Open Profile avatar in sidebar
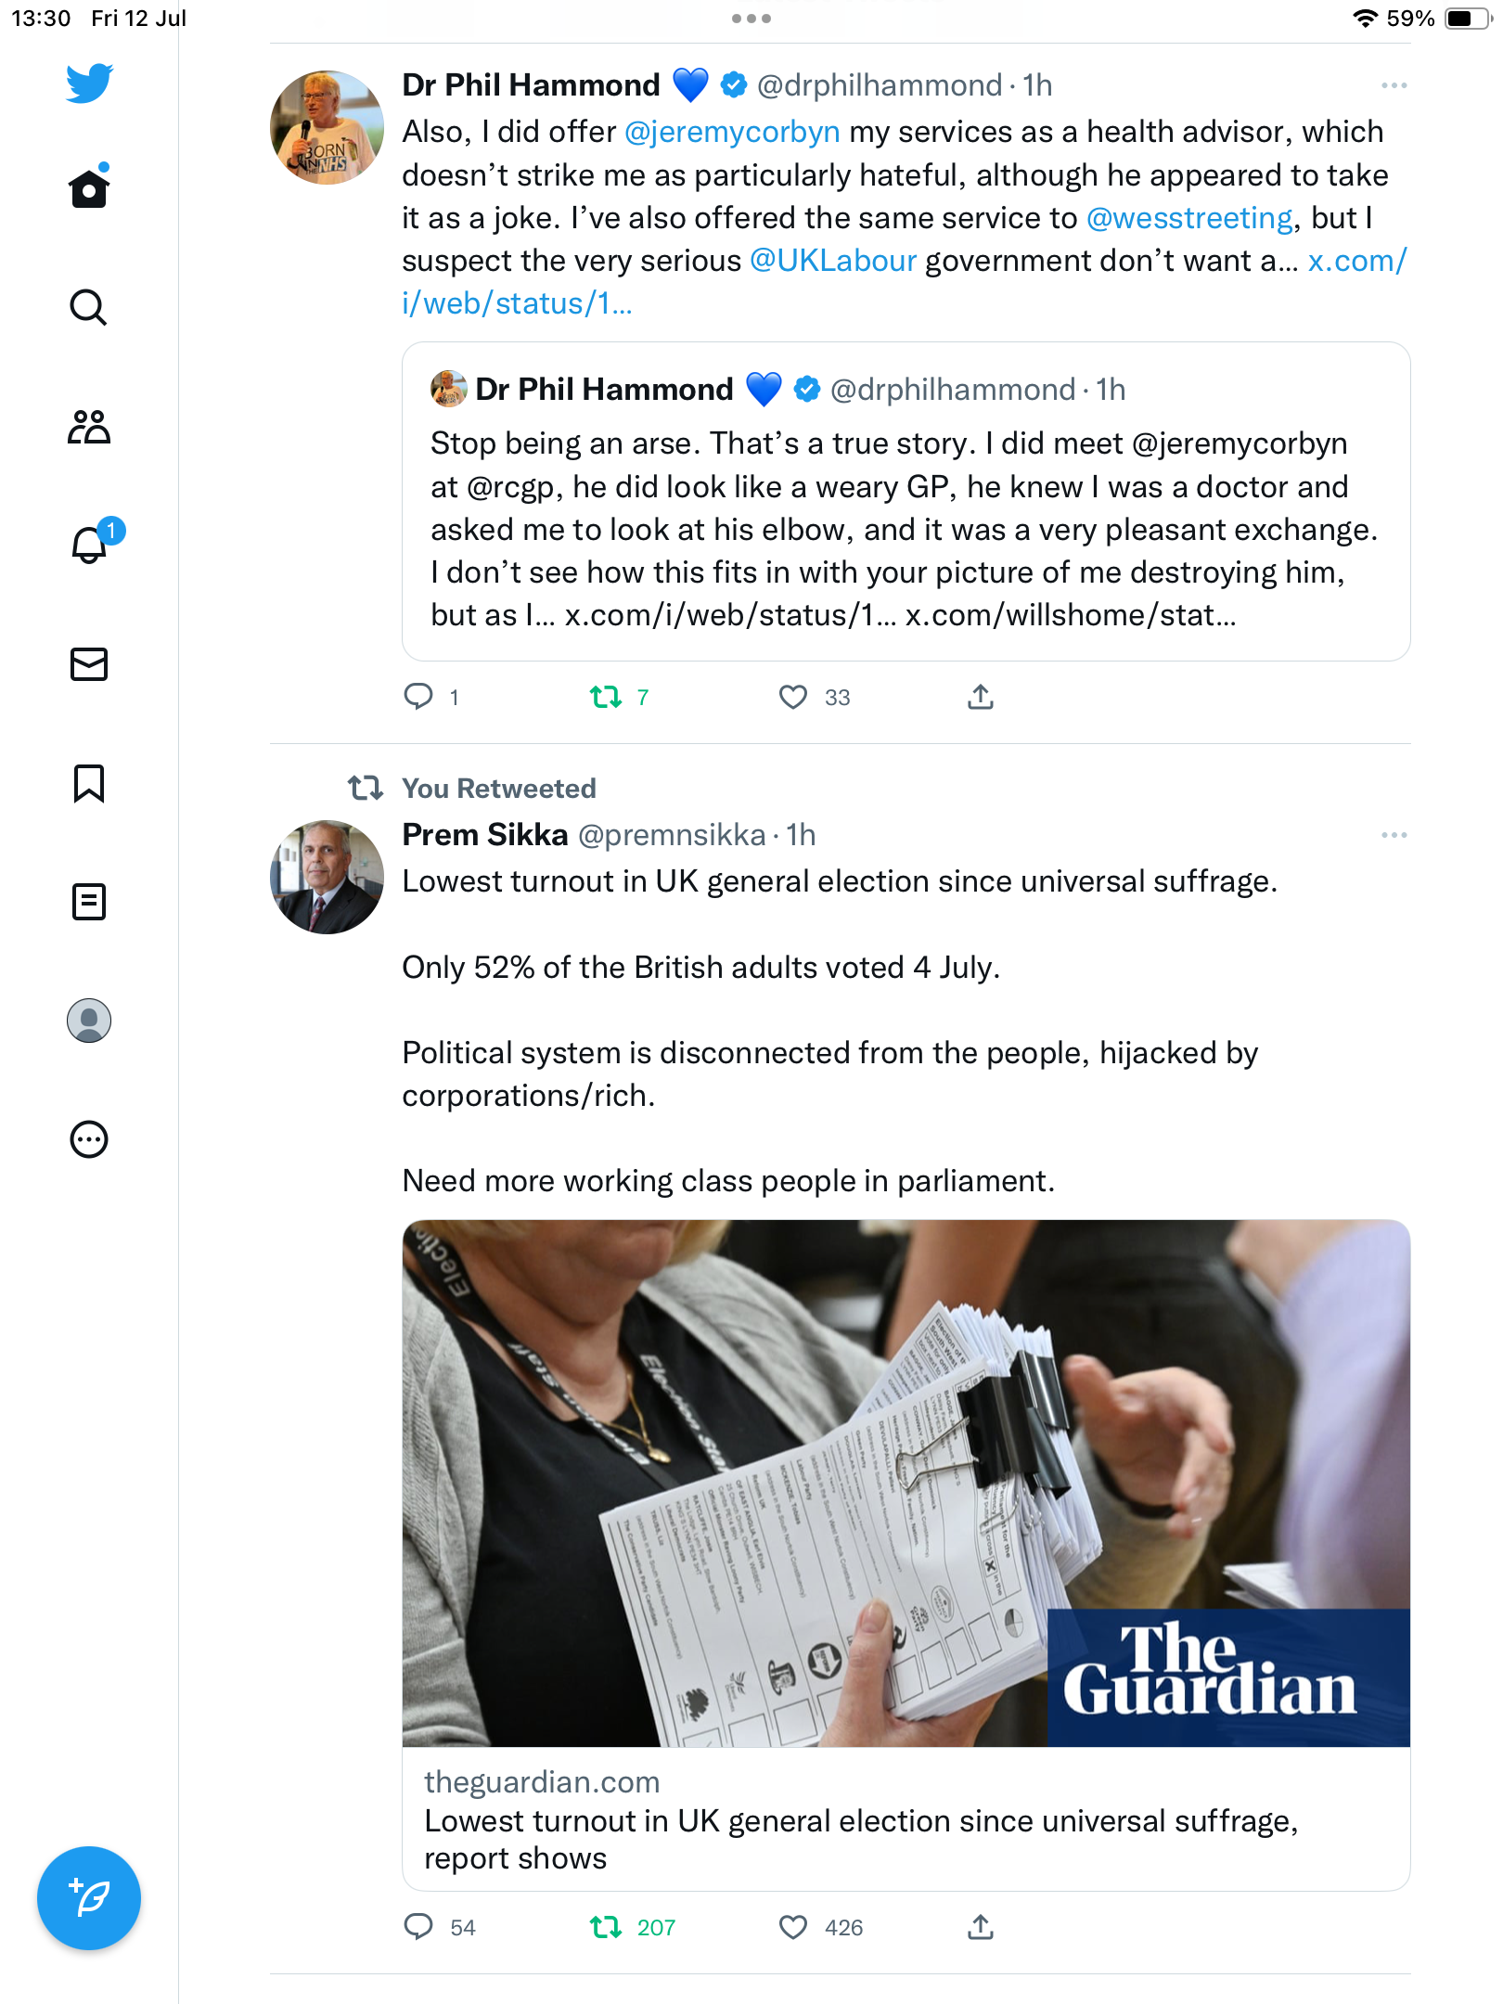The width and height of the screenshot is (1503, 2004). pyautogui.click(x=88, y=1021)
